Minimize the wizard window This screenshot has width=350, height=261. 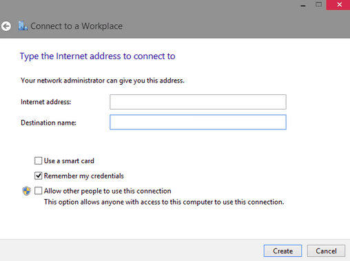(x=303, y=5)
